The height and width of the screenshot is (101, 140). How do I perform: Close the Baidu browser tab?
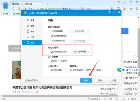point(43,4)
